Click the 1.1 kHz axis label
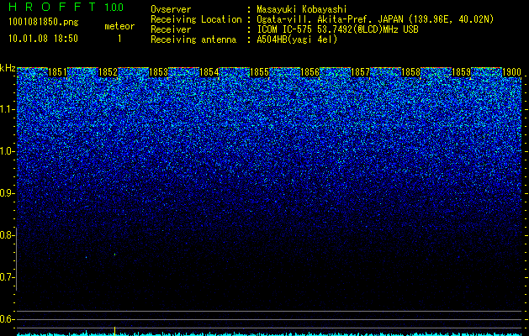The width and height of the screenshot is (529, 336). pos(8,109)
